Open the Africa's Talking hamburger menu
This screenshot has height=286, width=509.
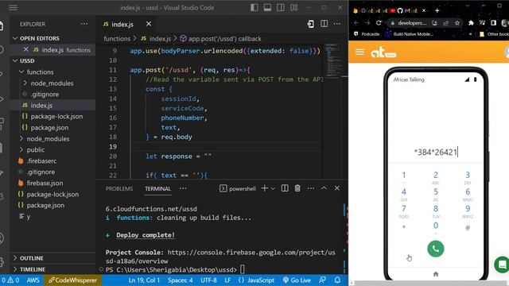359,52
